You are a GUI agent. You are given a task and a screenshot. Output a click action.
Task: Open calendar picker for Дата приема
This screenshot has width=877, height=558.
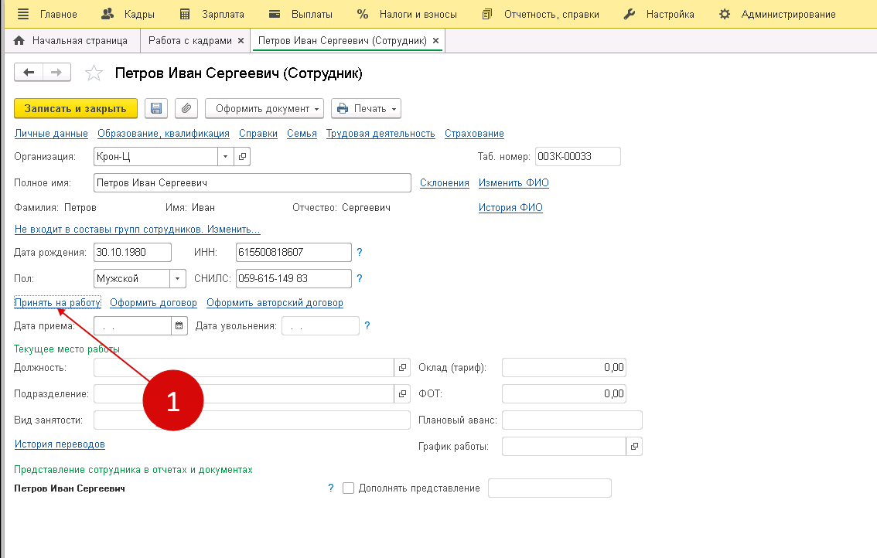(179, 326)
